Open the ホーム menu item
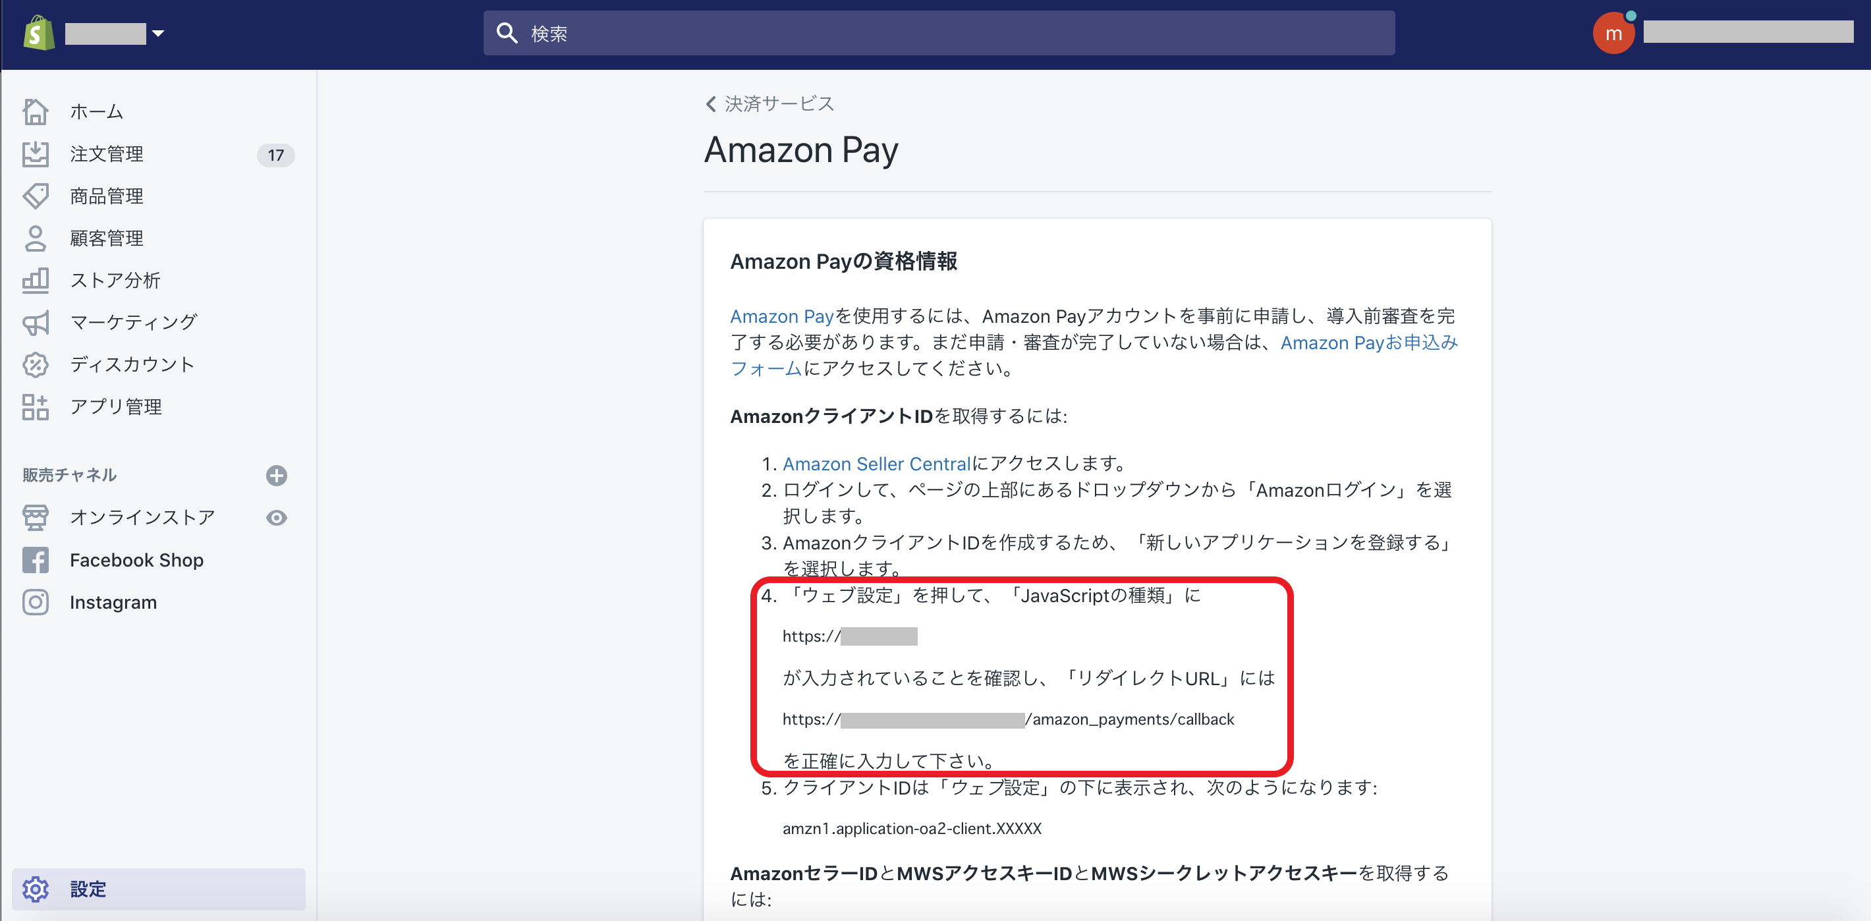Image resolution: width=1871 pixels, height=921 pixels. [x=97, y=112]
